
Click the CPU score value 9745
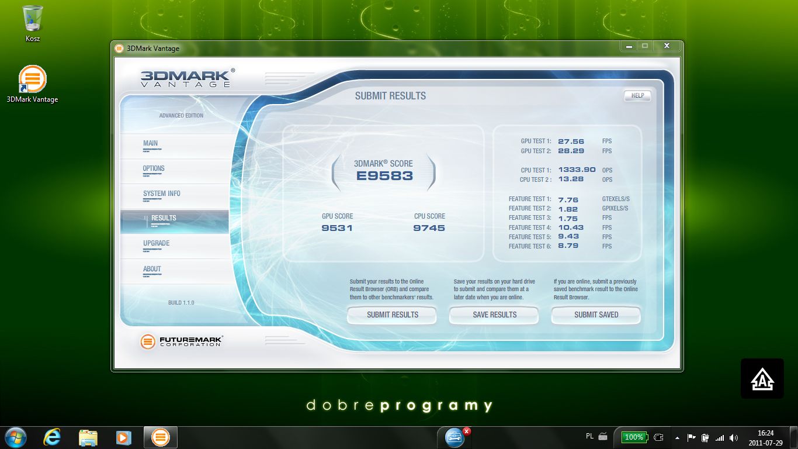pyautogui.click(x=429, y=228)
